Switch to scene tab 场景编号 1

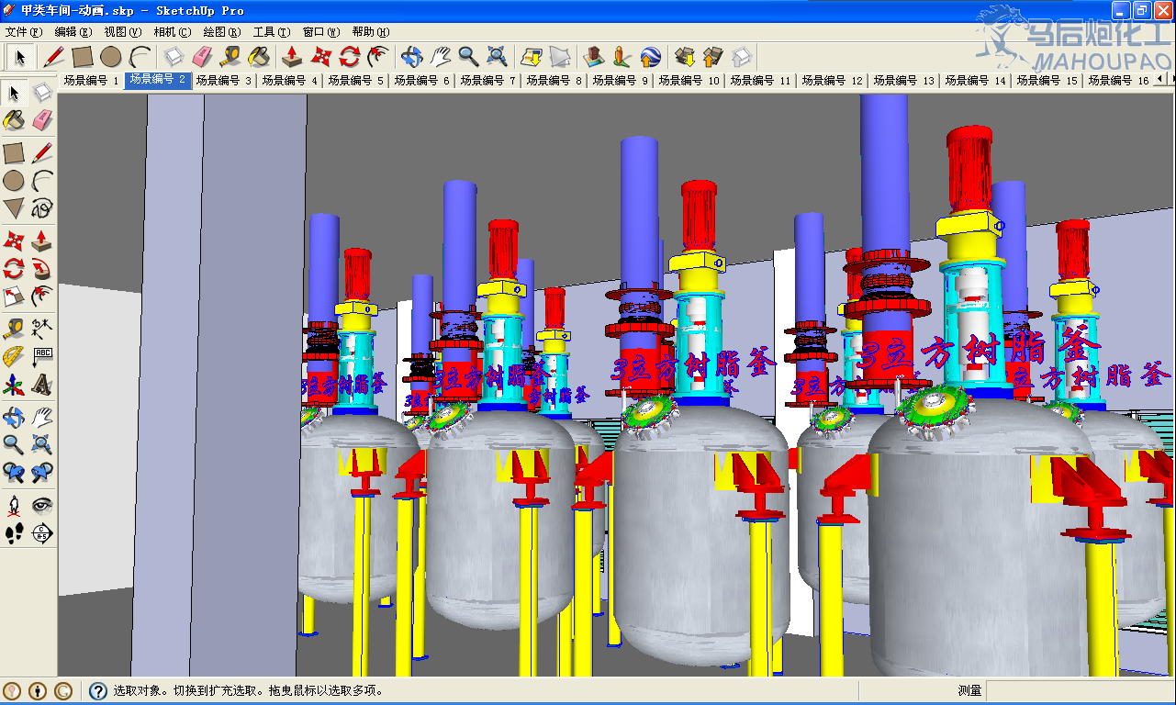click(x=91, y=81)
